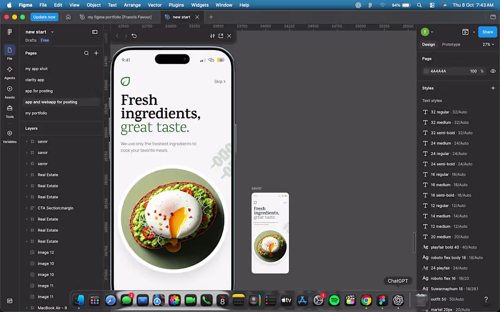Open preview options sliders icon
500x312 pixels.
(212, 36)
